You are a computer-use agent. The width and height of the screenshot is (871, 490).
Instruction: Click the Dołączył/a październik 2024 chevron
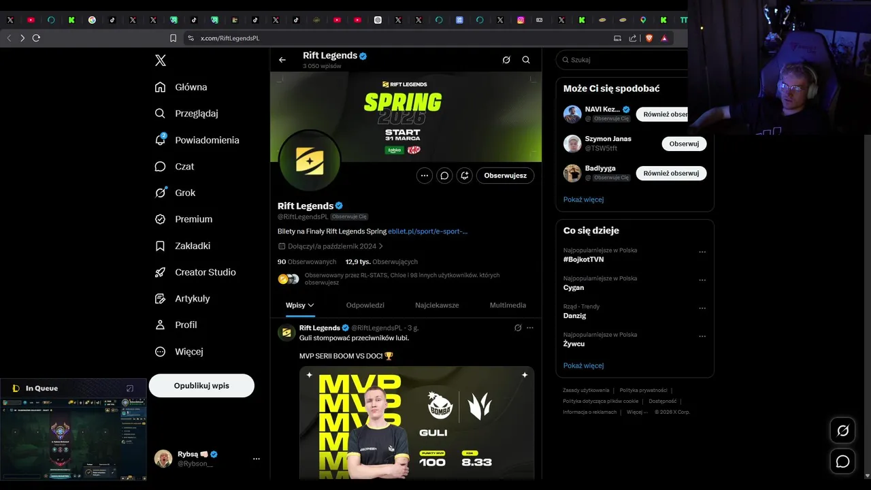point(381,246)
